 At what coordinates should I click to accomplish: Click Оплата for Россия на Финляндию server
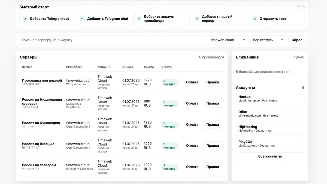[x=192, y=125]
